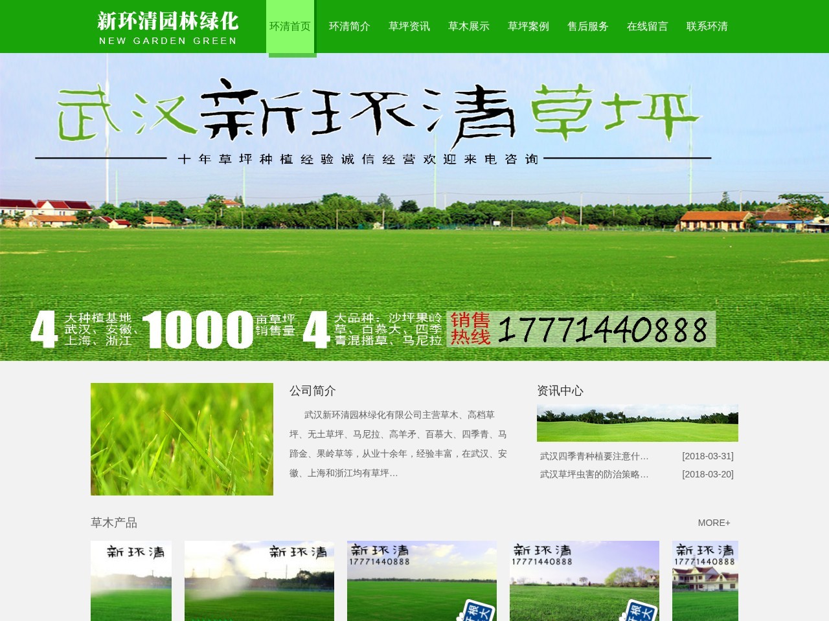Read the 武汉新环清园林绿化有限公司 intro paragraph
This screenshot has width=829, height=621.
click(398, 444)
